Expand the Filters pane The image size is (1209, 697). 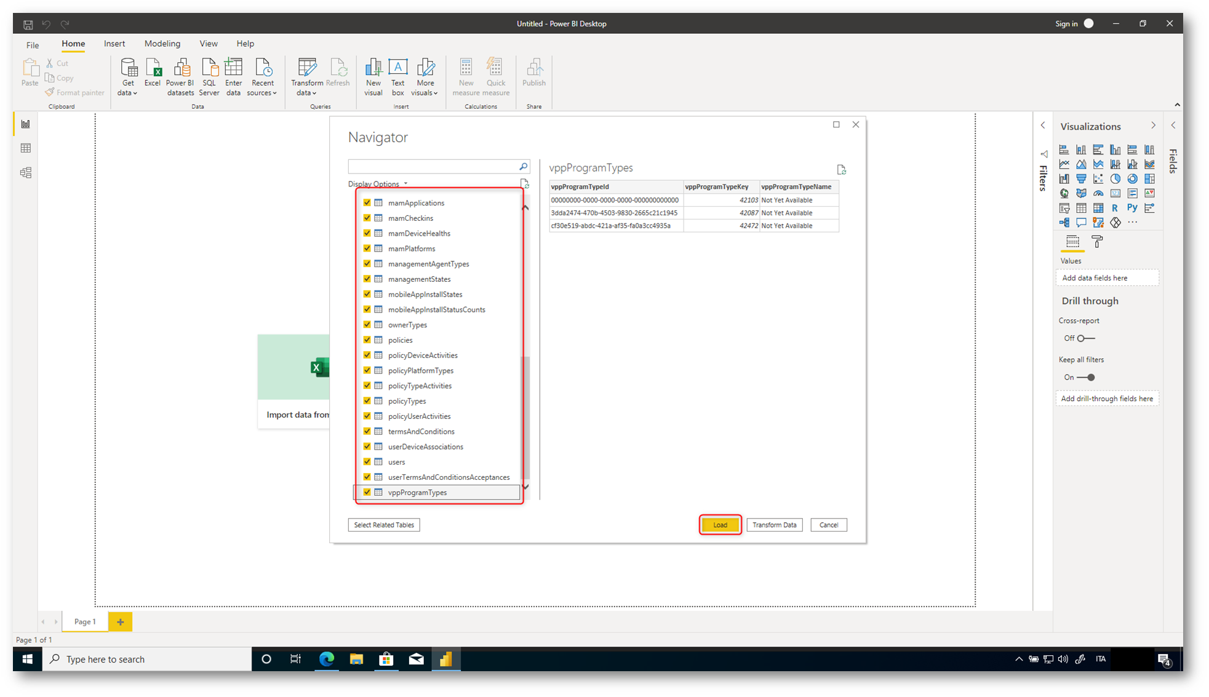coord(1043,125)
